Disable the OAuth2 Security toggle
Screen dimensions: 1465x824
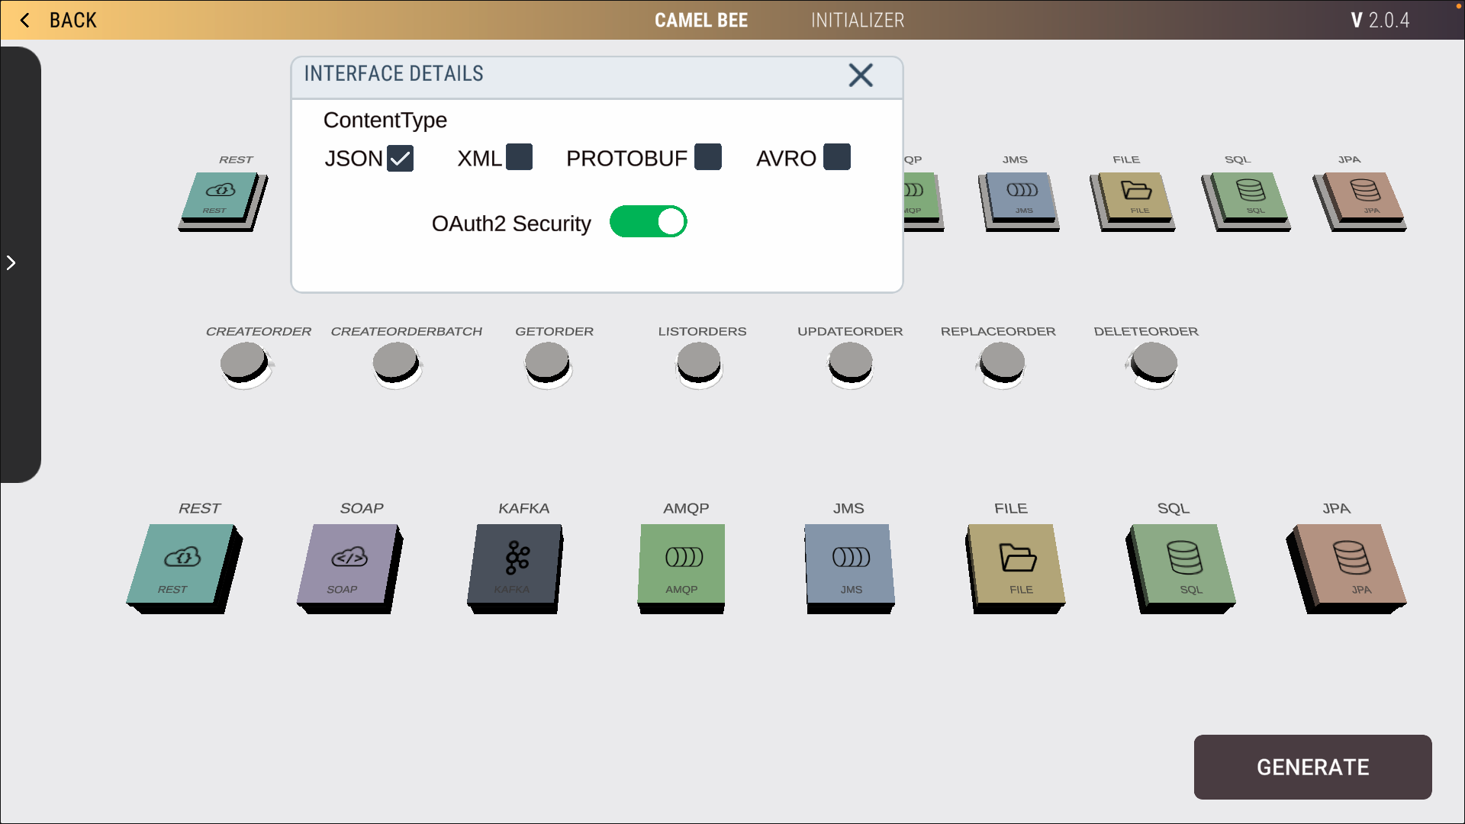point(649,221)
